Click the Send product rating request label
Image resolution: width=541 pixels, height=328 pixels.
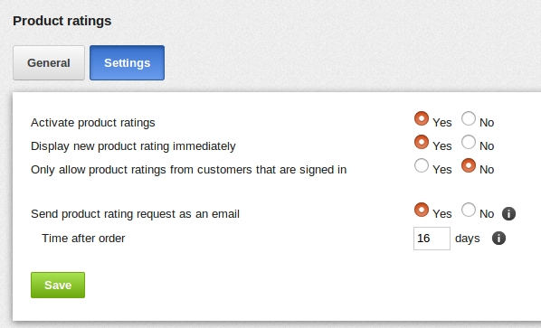[x=135, y=214]
